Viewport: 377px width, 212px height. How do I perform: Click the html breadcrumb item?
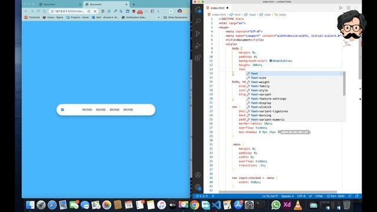[235, 15]
